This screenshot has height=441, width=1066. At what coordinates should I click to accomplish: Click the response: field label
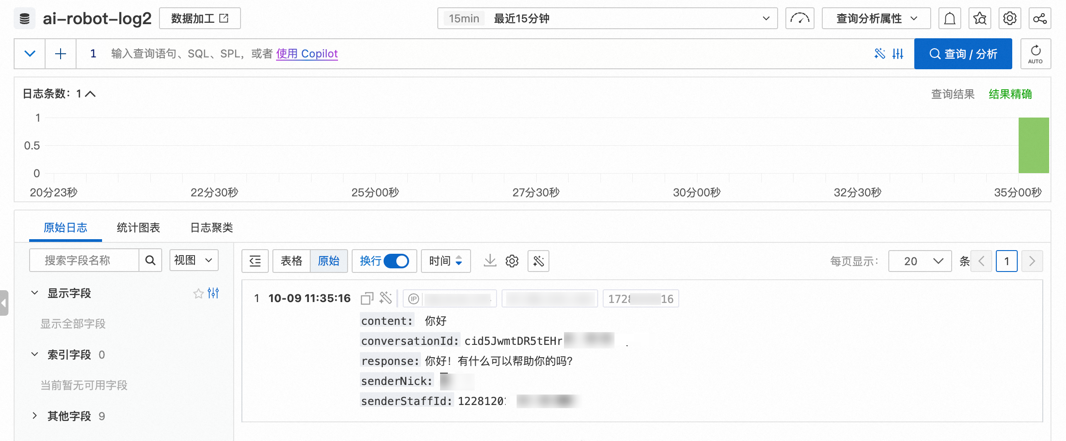coord(390,361)
